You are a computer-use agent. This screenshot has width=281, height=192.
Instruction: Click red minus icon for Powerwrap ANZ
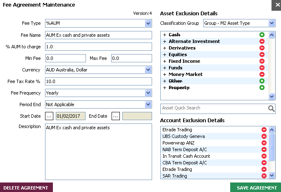[264, 143]
